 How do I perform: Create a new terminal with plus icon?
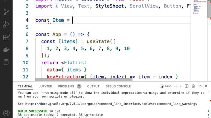point(176,86)
